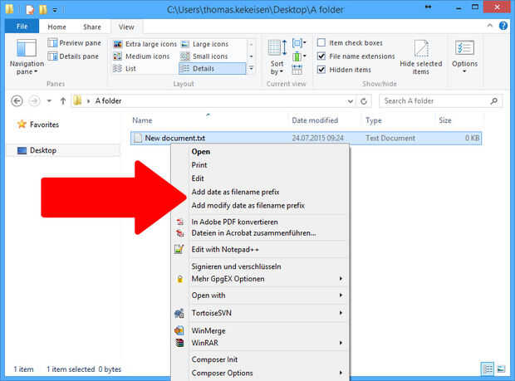
Task: Open the File tab
Action: point(22,27)
